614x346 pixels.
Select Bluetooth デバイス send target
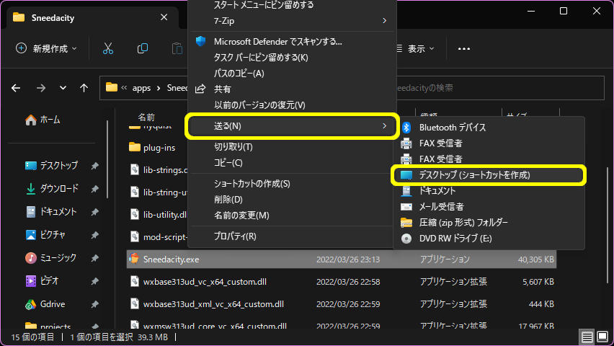[452, 128]
